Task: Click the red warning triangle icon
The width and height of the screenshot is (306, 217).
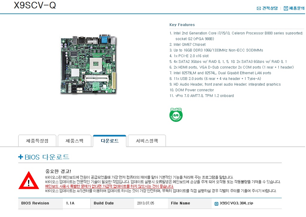Action: click(x=29, y=180)
